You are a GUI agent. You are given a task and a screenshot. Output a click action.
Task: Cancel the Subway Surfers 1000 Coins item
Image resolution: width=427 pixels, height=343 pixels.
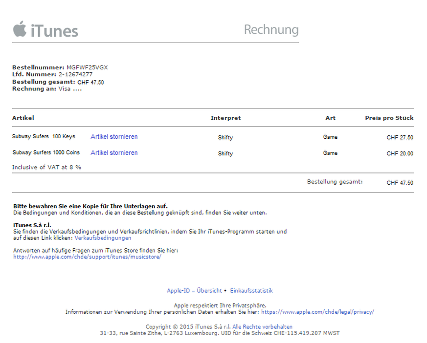coord(114,153)
